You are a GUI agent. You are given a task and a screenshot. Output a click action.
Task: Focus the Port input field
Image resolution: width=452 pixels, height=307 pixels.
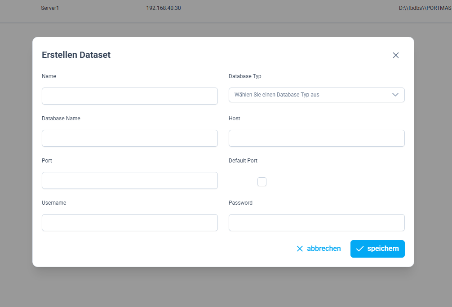[x=129, y=180]
